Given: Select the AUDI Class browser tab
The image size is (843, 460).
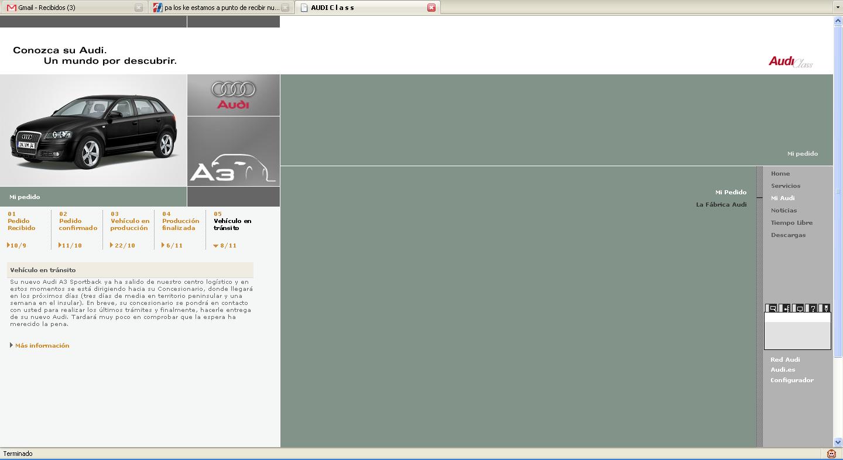Looking at the screenshot, I should pyautogui.click(x=367, y=8).
